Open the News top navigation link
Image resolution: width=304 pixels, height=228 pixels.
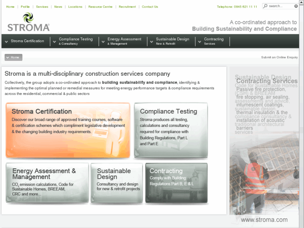pos(58,7)
